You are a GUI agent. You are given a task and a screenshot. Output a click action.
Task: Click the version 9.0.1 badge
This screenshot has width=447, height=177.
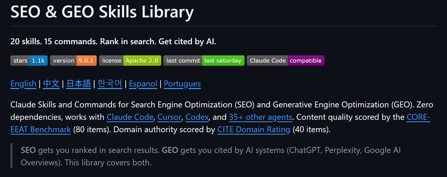(x=73, y=61)
